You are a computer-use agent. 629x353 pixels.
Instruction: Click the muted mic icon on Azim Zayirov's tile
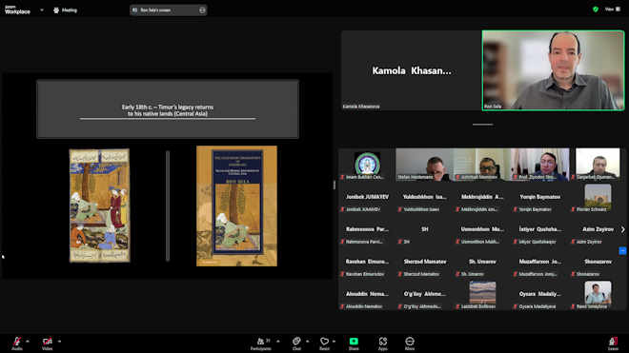pos(573,242)
